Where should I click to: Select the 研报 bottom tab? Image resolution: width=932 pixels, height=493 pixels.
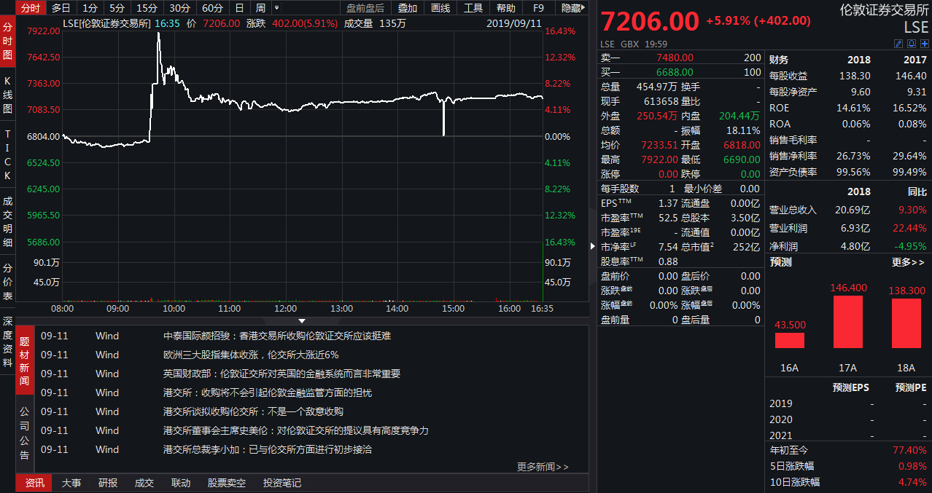point(108,483)
